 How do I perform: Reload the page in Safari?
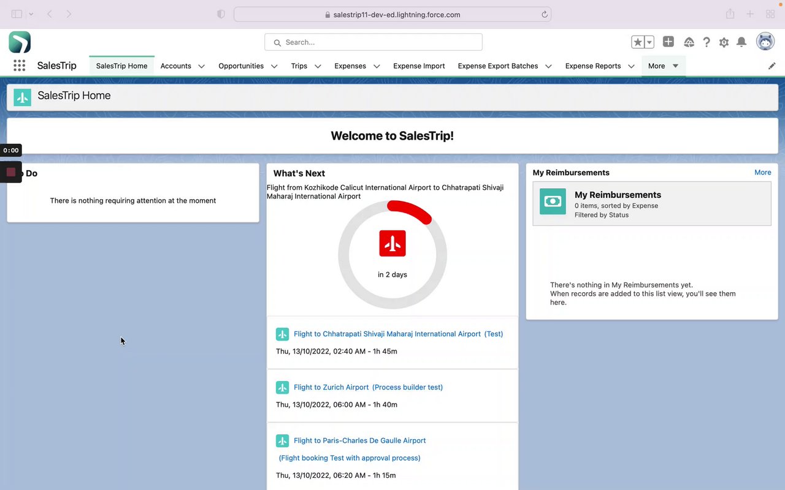click(544, 15)
